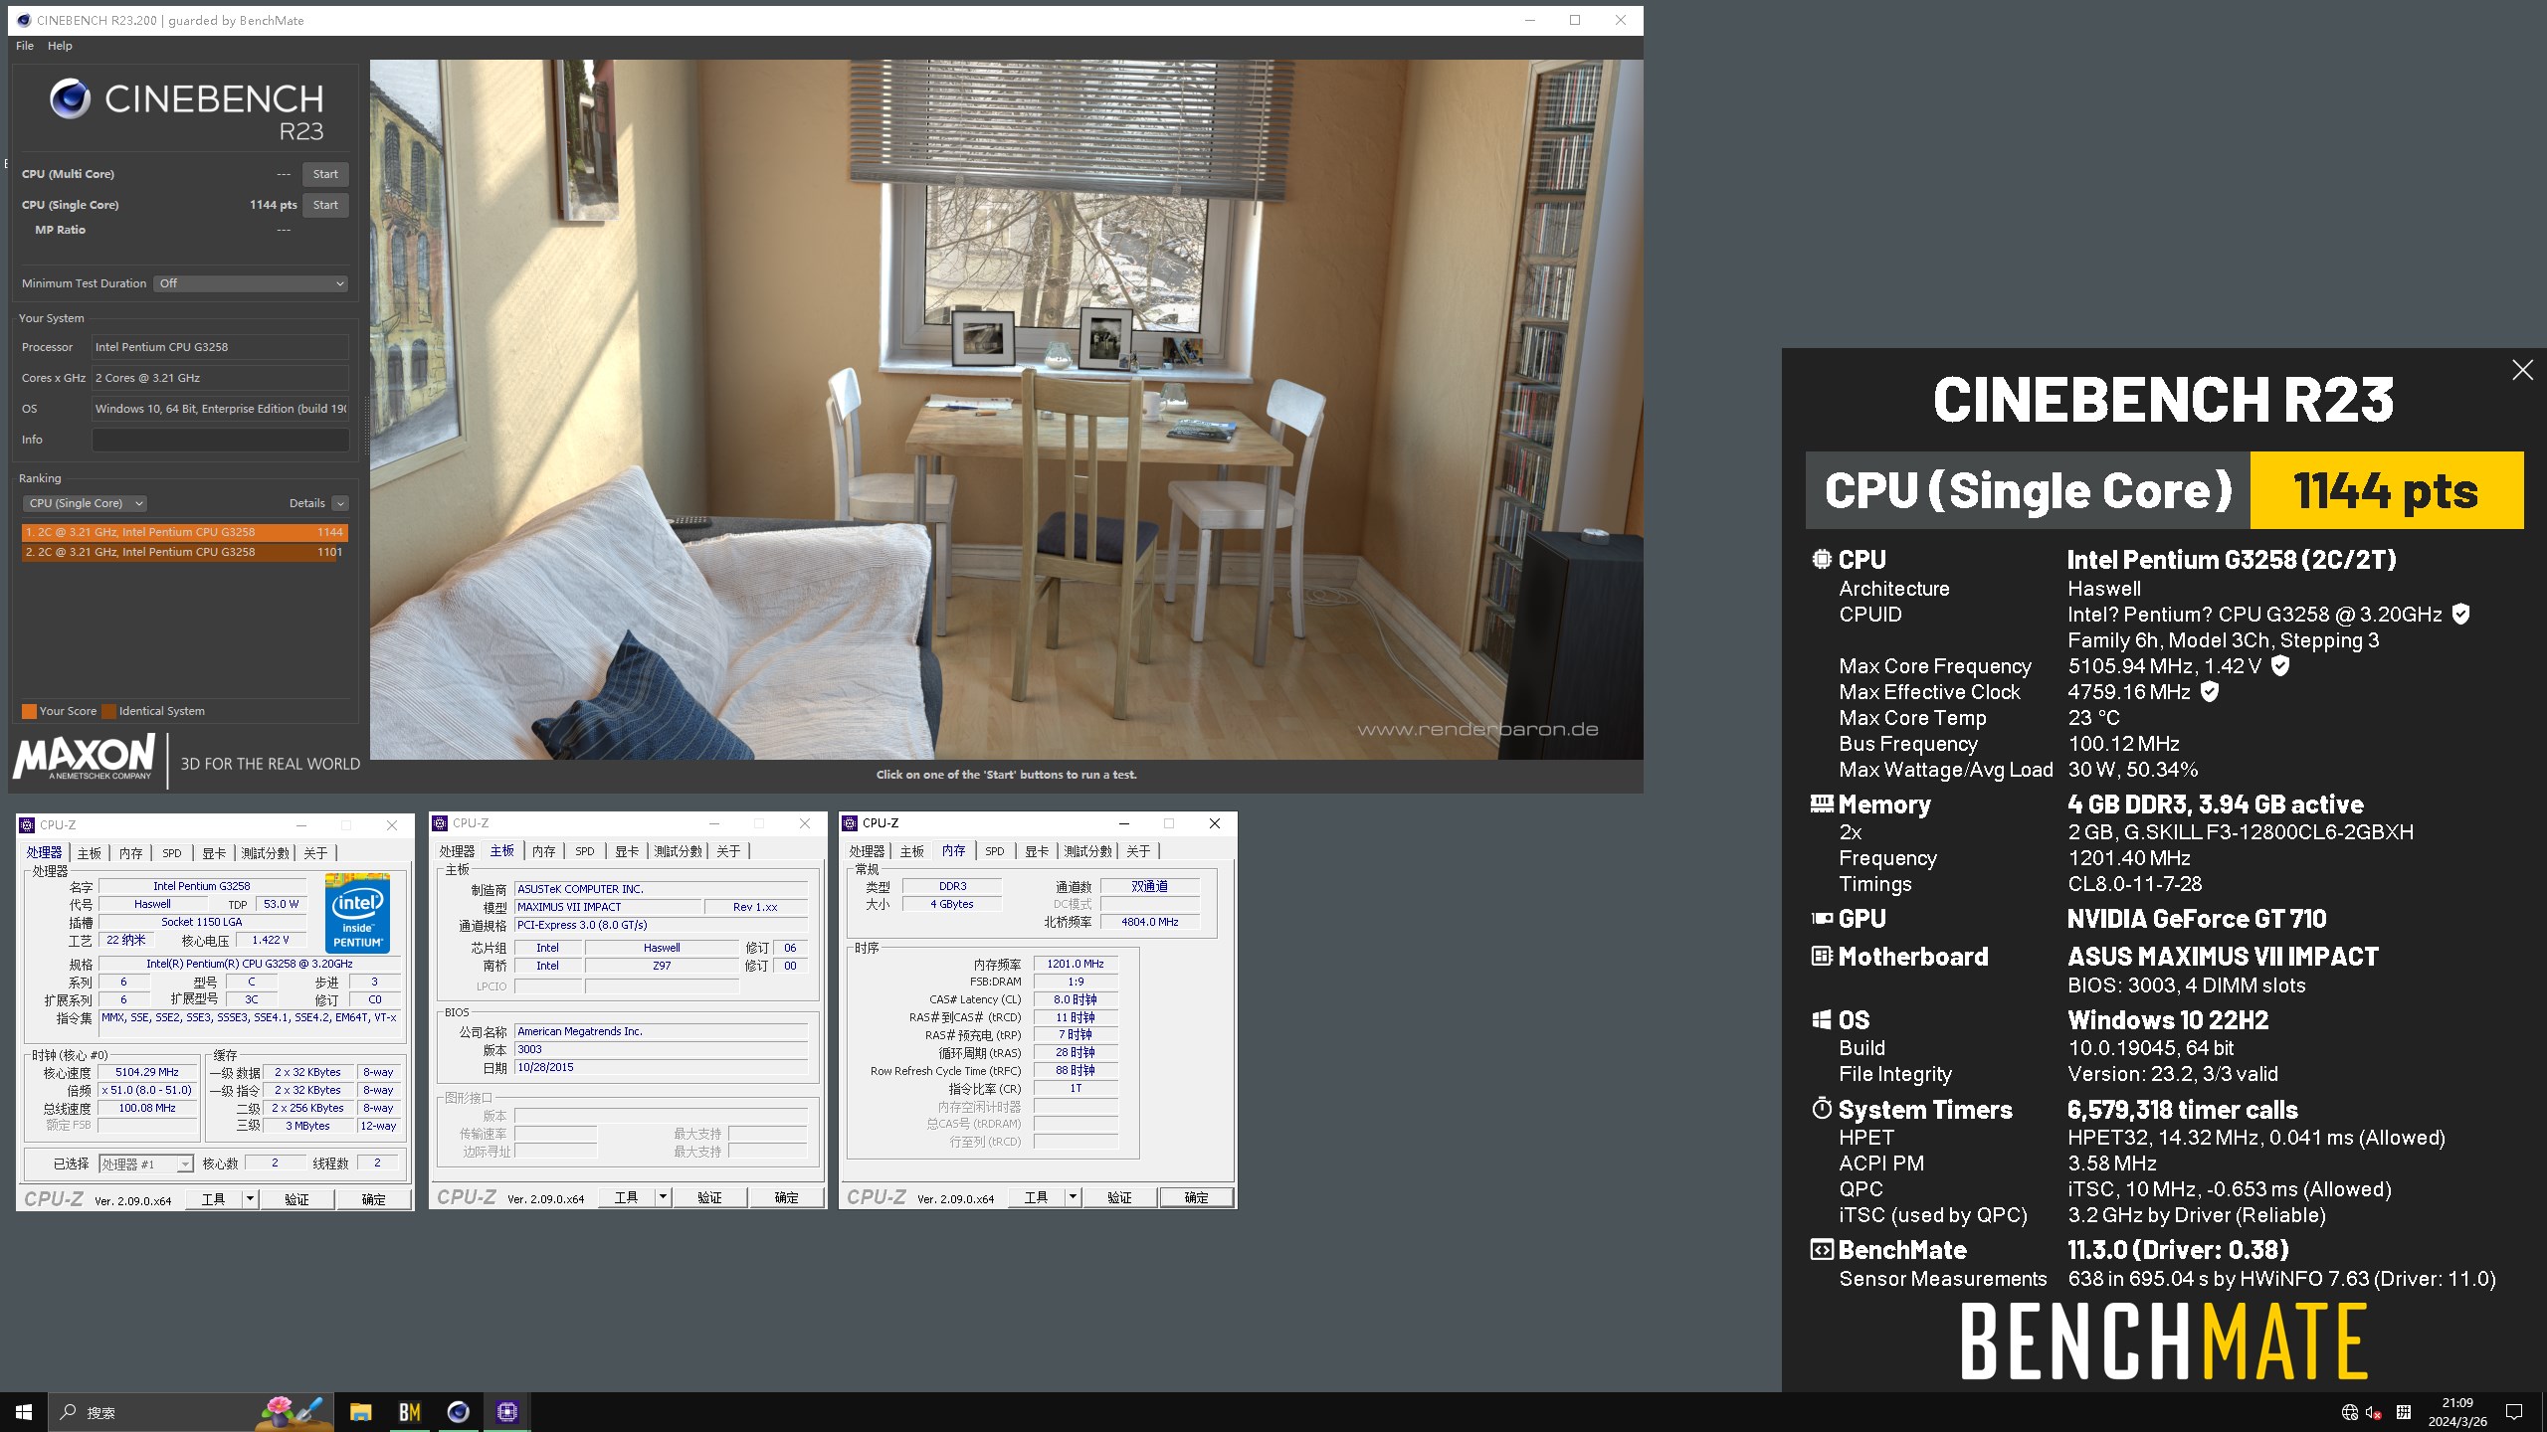The image size is (2547, 1432).
Task: Click core speed value 5104.29 MHz
Action: [x=147, y=1072]
